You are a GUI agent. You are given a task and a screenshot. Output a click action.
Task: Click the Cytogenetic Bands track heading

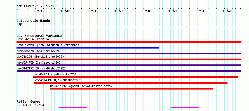coord(33,21)
